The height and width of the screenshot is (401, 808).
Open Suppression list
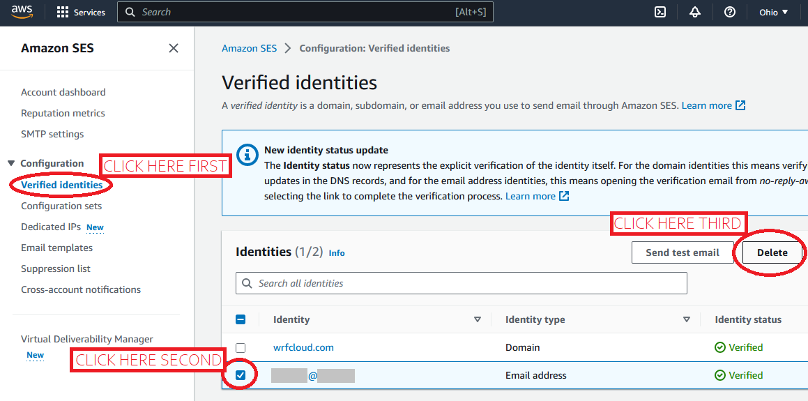point(56,268)
